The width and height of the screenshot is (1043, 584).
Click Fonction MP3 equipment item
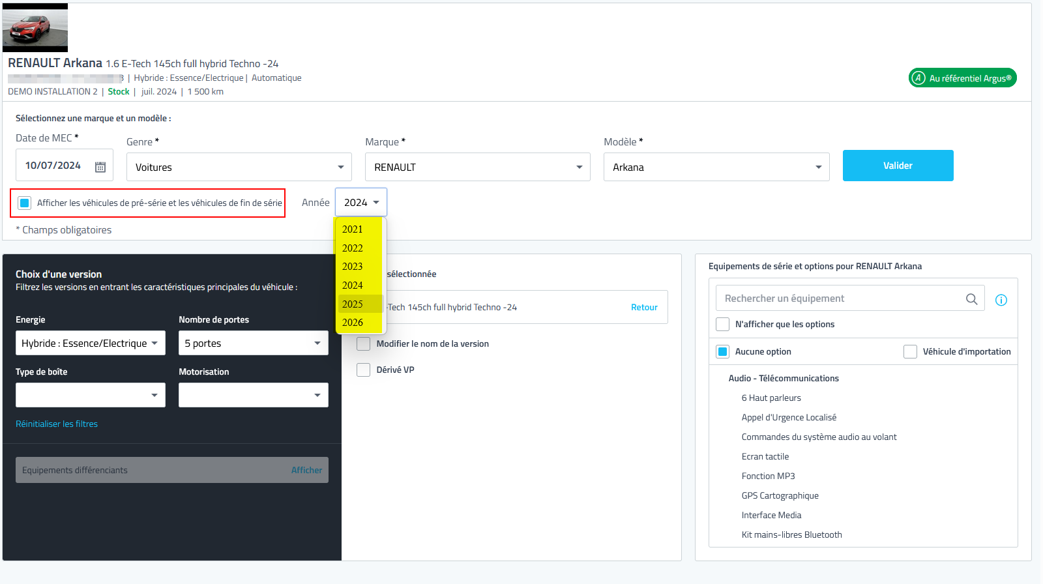coord(768,476)
